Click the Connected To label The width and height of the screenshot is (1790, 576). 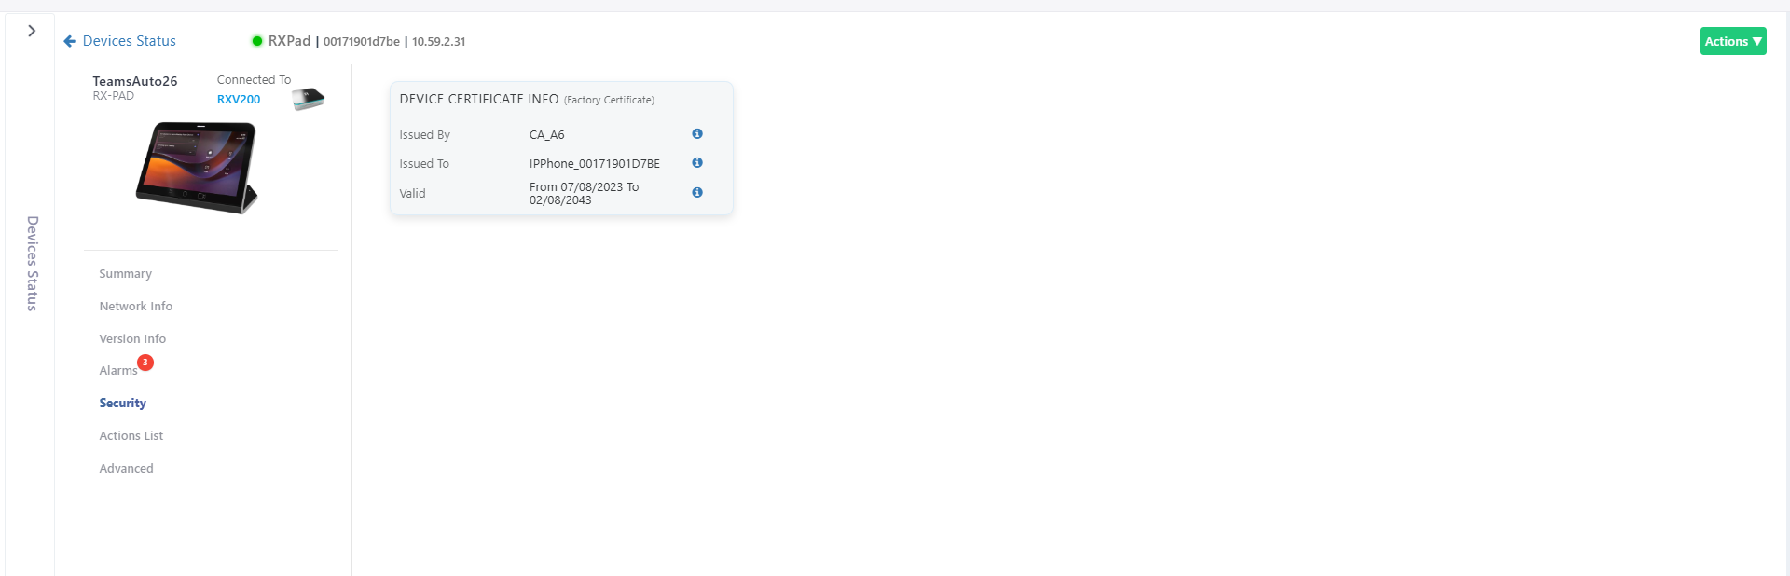[255, 80]
